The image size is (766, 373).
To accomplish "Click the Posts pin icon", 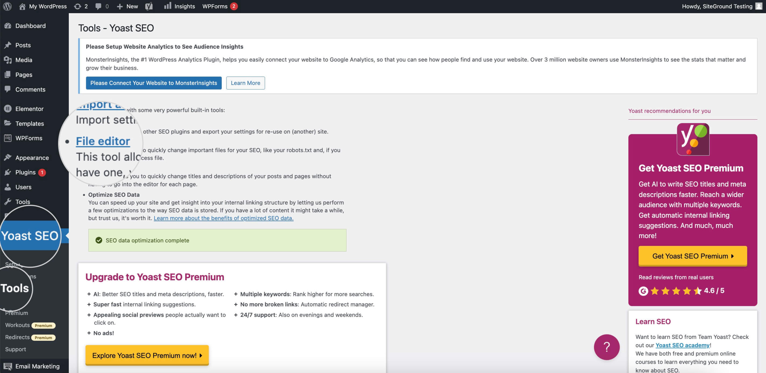I will [8, 45].
